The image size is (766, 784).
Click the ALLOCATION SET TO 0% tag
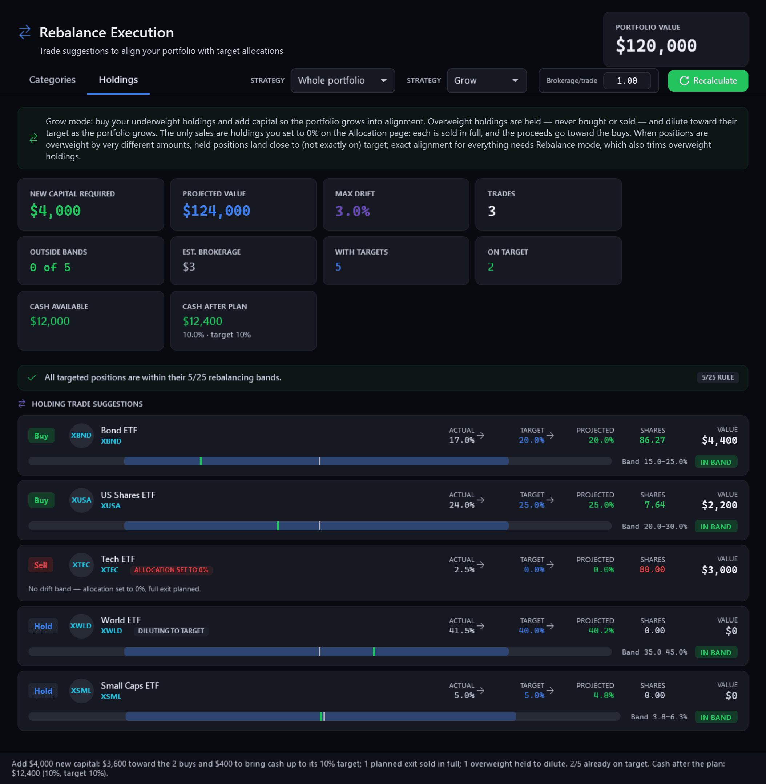pyautogui.click(x=171, y=570)
